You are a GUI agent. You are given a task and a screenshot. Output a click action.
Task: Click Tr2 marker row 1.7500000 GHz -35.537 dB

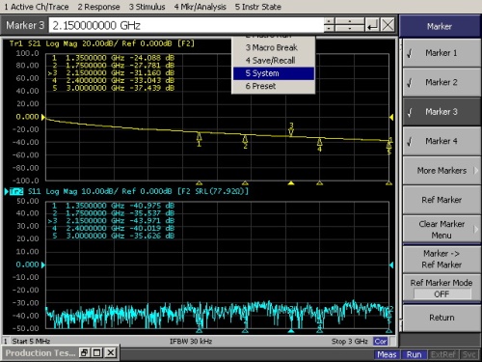tap(113, 213)
